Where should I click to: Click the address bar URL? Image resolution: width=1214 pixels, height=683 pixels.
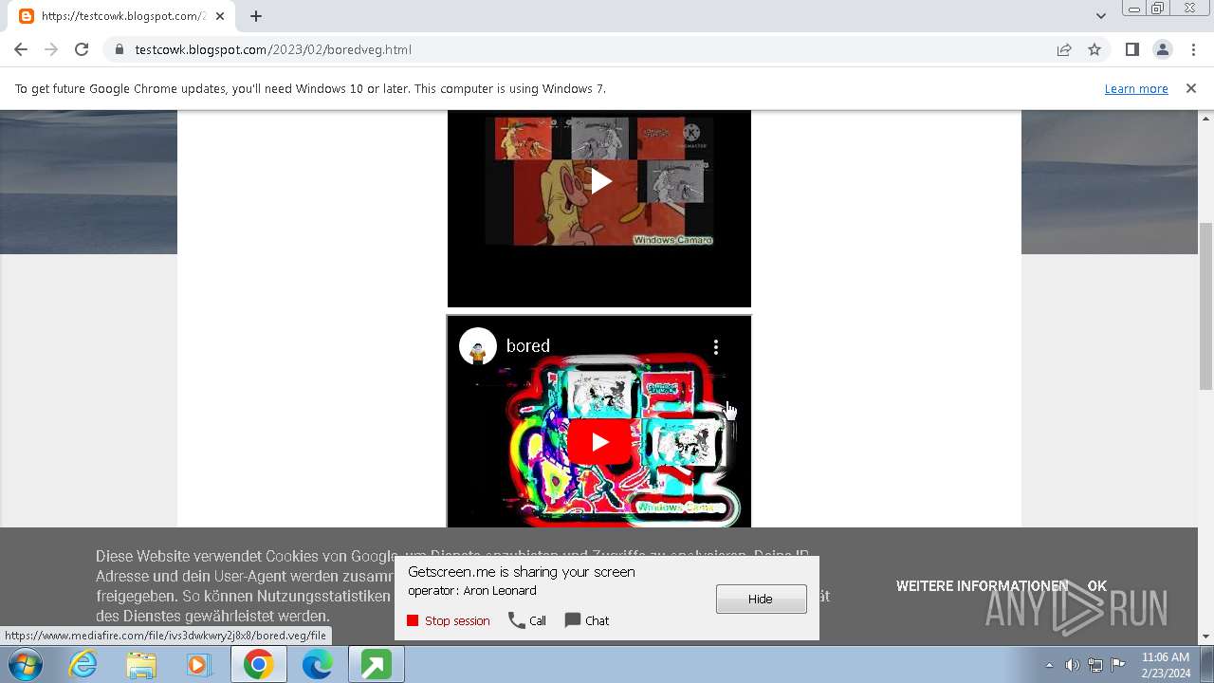[273, 49]
